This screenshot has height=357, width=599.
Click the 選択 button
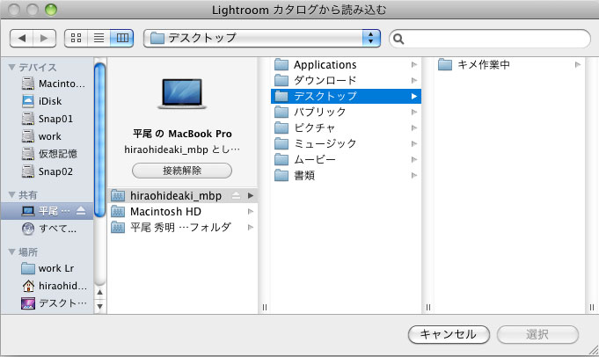pos(537,334)
